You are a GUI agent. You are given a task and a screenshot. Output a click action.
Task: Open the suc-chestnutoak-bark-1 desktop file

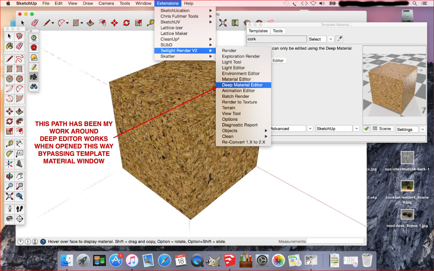[407, 161]
